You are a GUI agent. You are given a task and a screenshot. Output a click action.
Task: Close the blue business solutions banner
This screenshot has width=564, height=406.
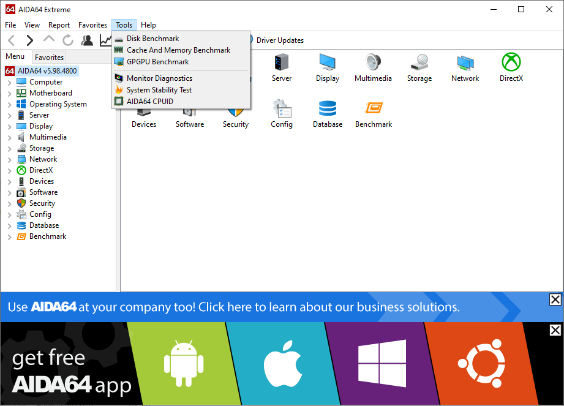[x=555, y=299]
